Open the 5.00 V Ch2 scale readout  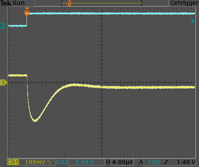tap(84, 162)
